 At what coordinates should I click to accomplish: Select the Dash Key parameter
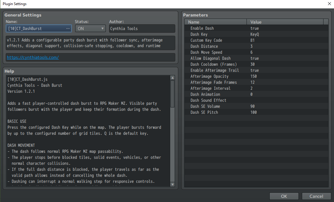click(x=256, y=34)
